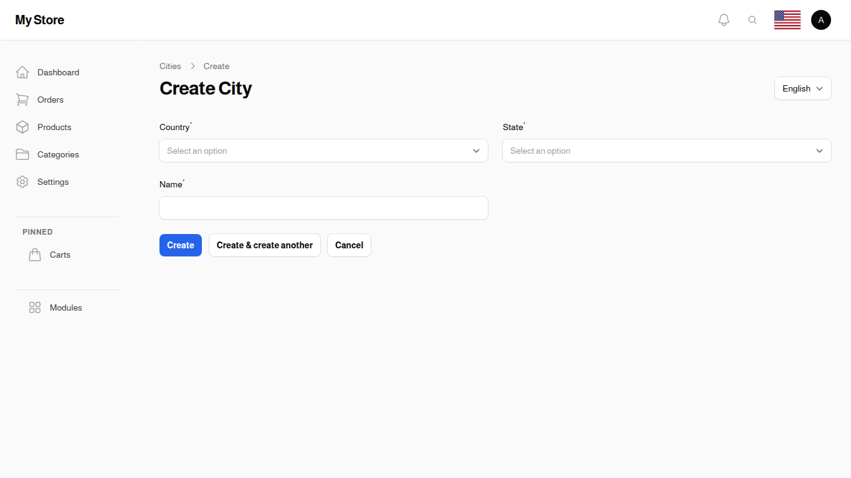
Task: Navigate to Cities via the breadcrumb
Action: click(x=169, y=66)
